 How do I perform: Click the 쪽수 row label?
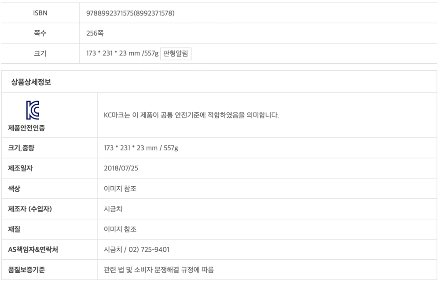coord(40,33)
